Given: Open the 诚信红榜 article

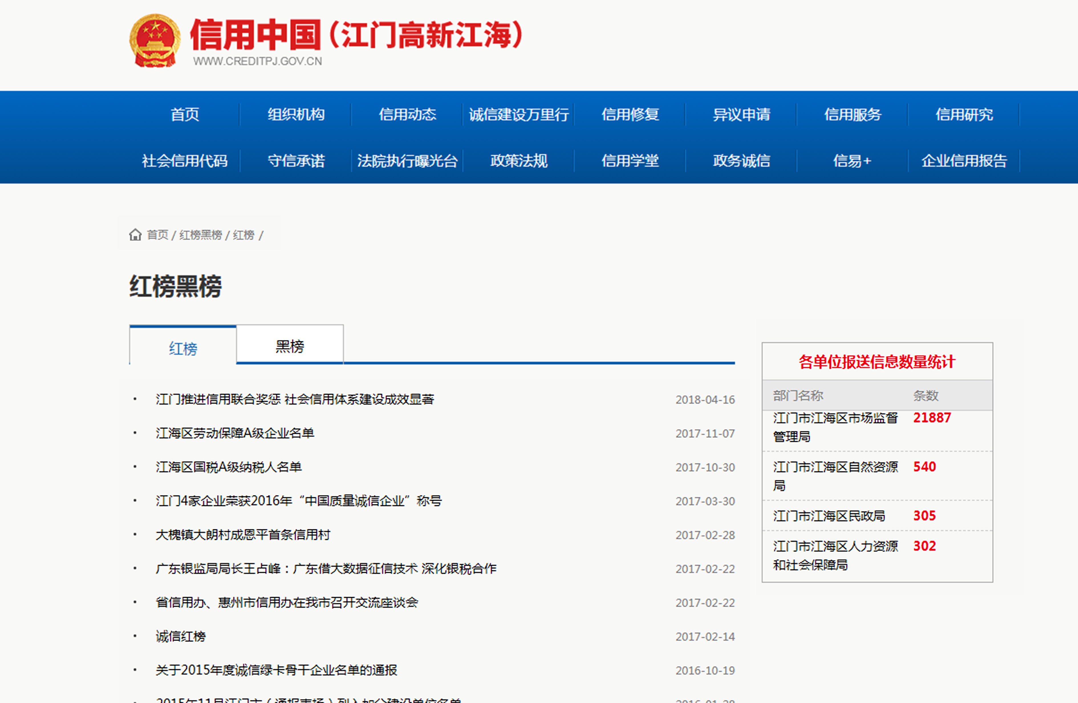Looking at the screenshot, I should (181, 636).
